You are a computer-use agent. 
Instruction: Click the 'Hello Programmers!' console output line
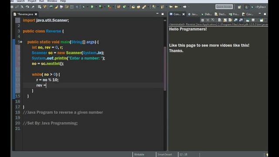[x=188, y=29]
